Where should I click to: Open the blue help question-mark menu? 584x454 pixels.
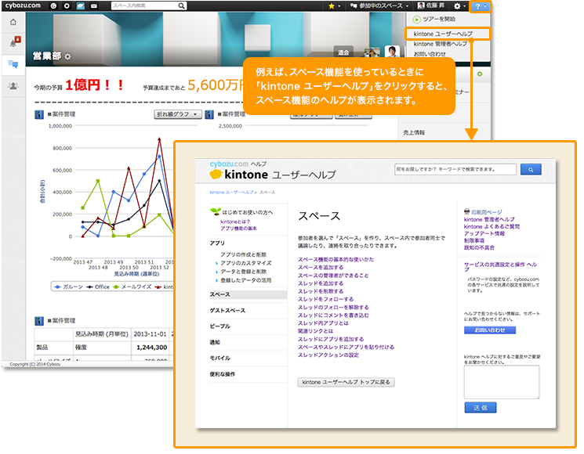point(481,5)
